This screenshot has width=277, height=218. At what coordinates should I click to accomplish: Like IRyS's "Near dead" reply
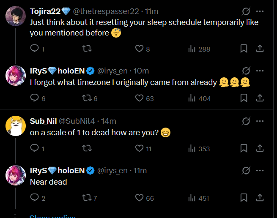click(140, 198)
